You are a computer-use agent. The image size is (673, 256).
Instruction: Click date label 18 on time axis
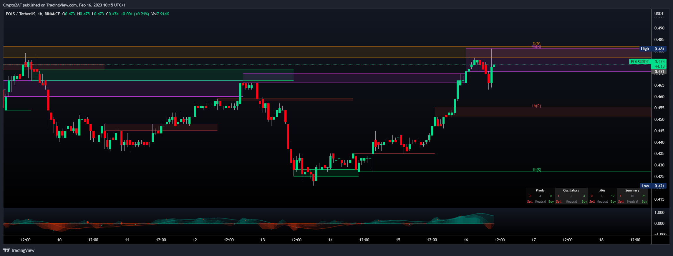coord(601,240)
